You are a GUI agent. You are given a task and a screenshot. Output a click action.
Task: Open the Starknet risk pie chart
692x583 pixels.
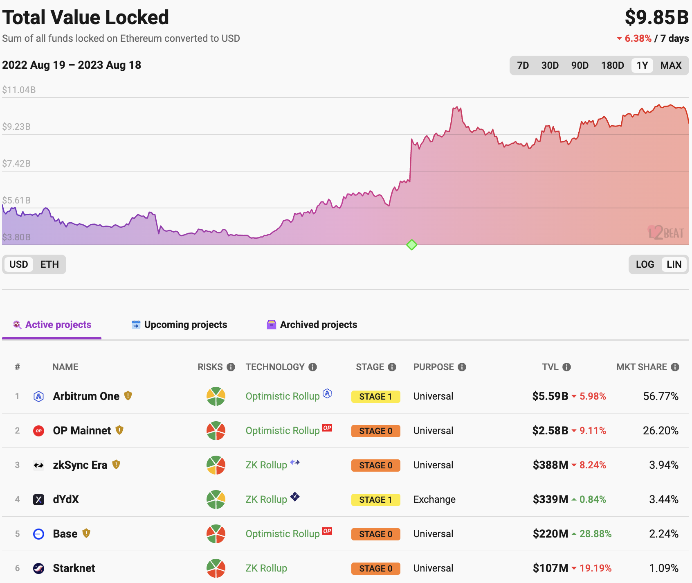216,568
